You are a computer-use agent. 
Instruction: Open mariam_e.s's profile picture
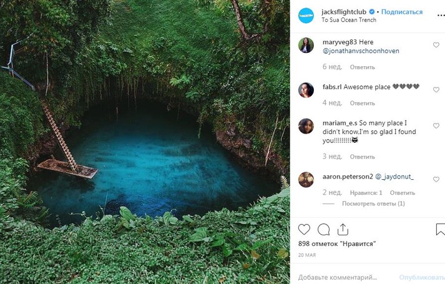pyautogui.click(x=306, y=126)
